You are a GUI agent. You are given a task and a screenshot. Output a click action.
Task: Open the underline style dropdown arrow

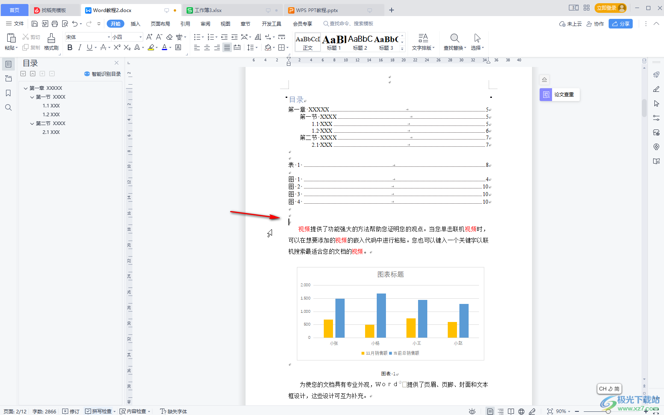click(x=96, y=48)
